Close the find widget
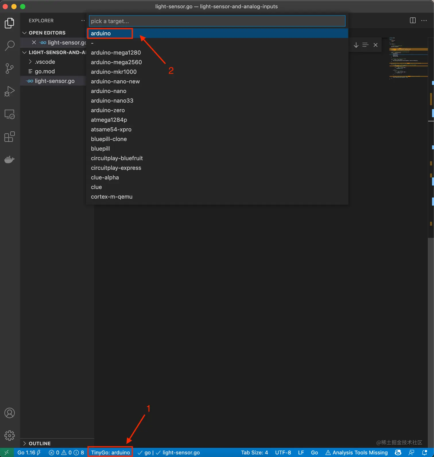 (375, 45)
